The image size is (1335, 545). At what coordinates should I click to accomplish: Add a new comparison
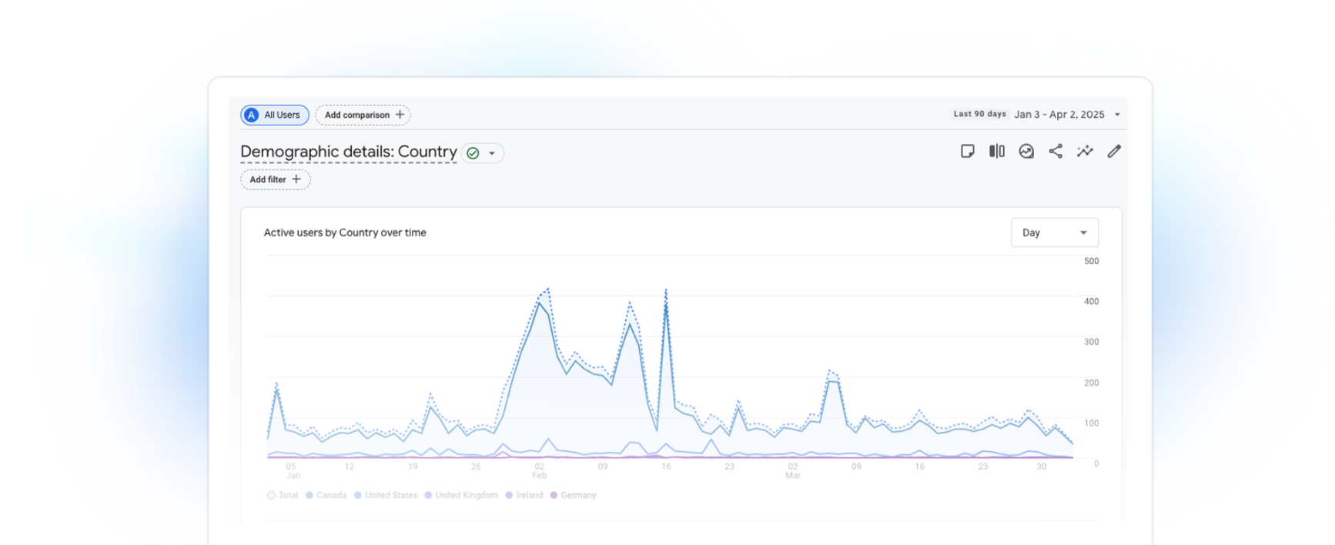click(x=363, y=115)
